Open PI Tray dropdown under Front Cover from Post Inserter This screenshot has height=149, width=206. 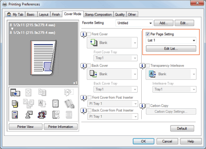(x=112, y=104)
